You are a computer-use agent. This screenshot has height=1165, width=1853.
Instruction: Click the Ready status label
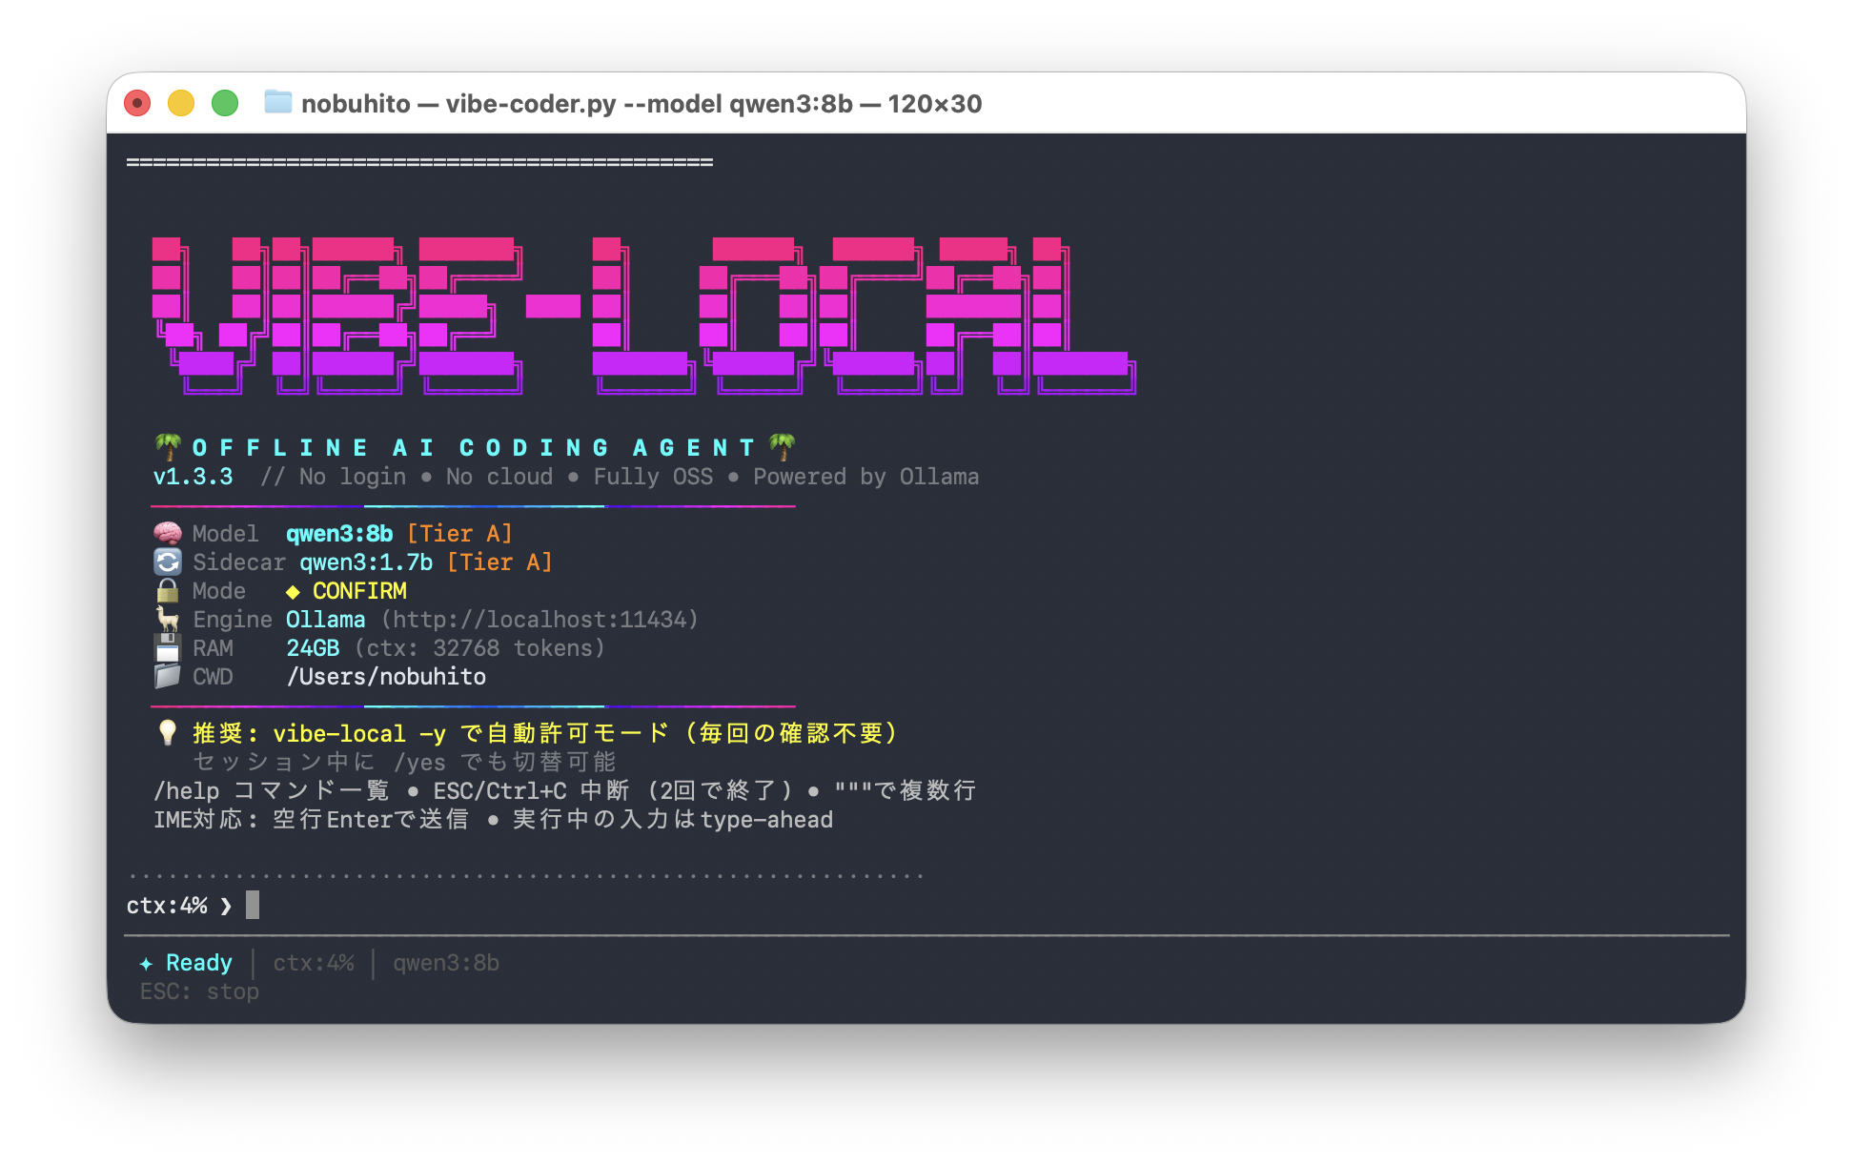click(x=198, y=963)
